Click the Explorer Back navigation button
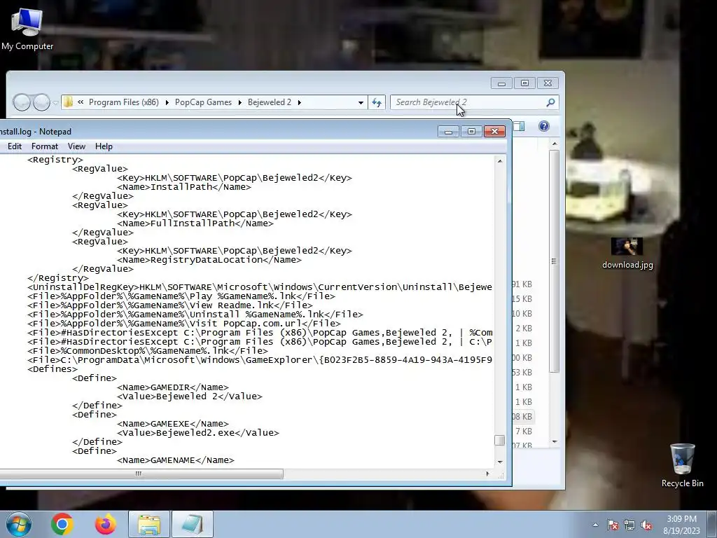Image resolution: width=717 pixels, height=538 pixels. tap(22, 102)
